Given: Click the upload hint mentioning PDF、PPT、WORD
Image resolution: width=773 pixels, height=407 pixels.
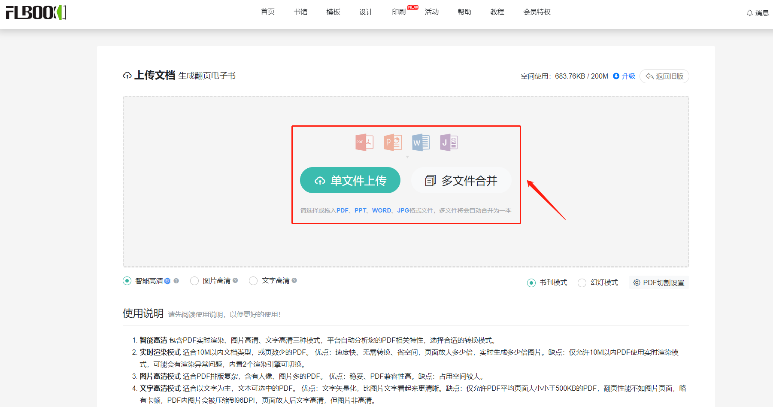Looking at the screenshot, I should click(406, 210).
